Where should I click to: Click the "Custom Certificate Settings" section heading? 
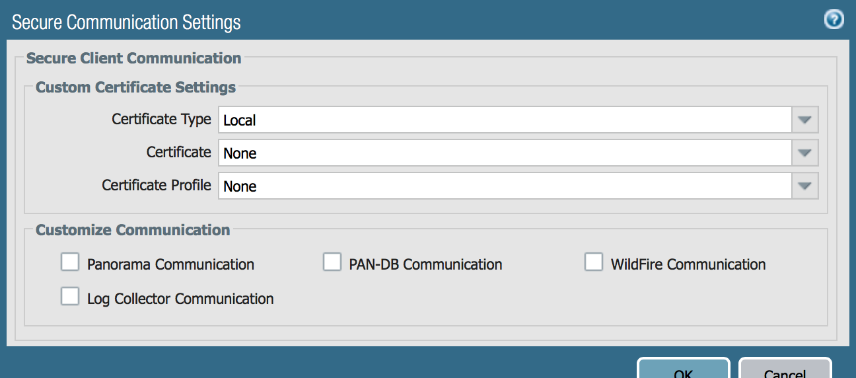point(135,87)
